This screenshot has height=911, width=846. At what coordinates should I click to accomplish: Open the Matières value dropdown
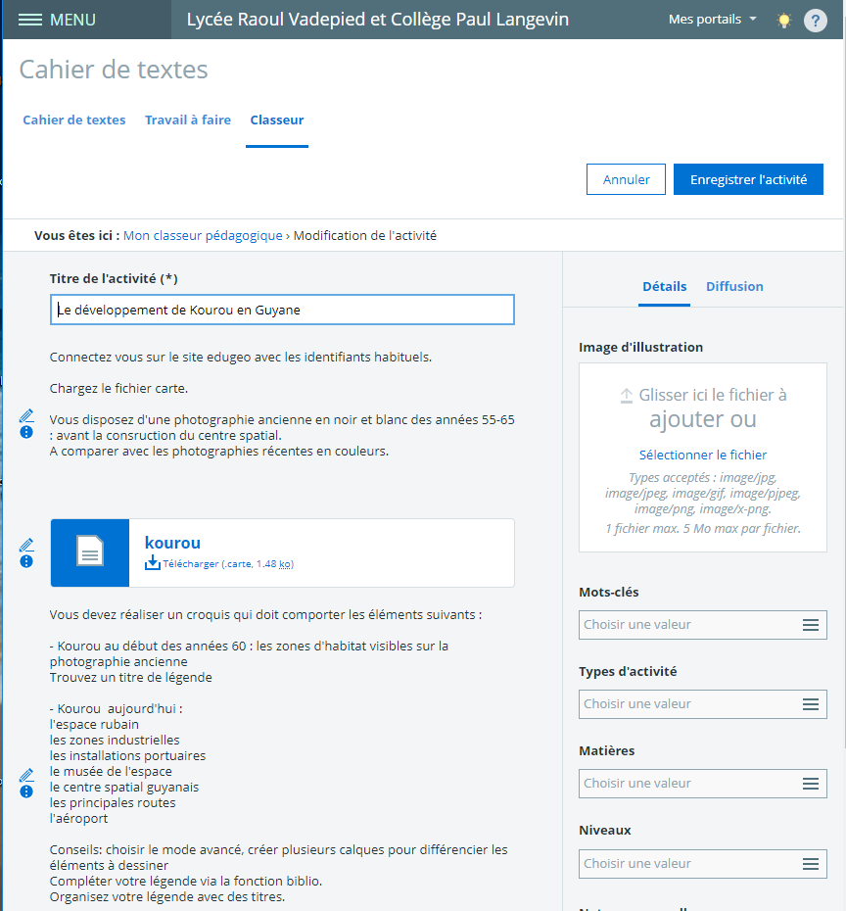(x=702, y=784)
